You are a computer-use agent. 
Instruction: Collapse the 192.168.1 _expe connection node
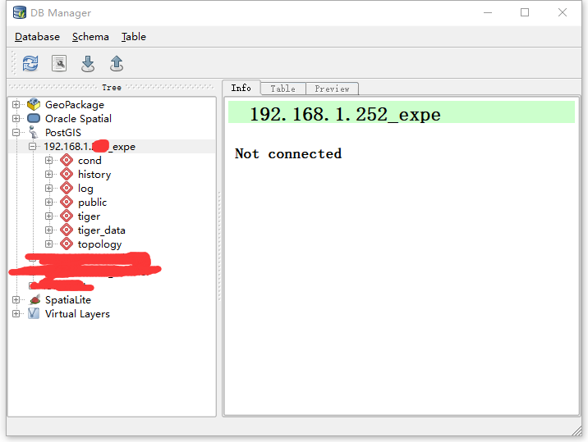coord(33,147)
